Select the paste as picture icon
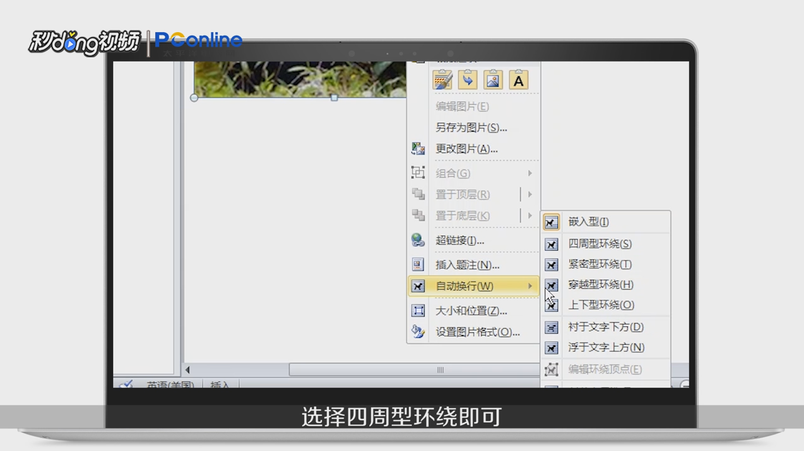Image resolution: width=804 pixels, height=451 pixels. (x=492, y=80)
